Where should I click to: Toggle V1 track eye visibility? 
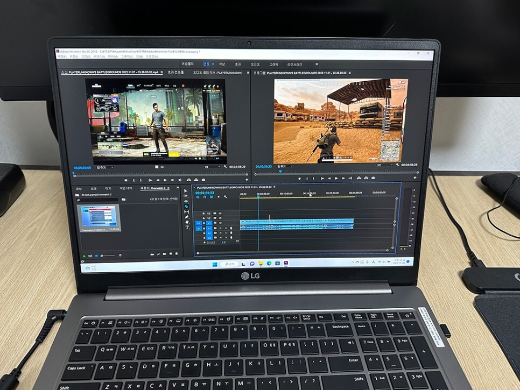pos(221,223)
